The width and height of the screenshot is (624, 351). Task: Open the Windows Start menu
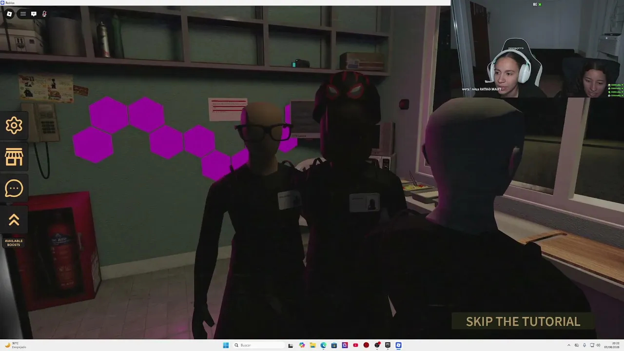226,345
